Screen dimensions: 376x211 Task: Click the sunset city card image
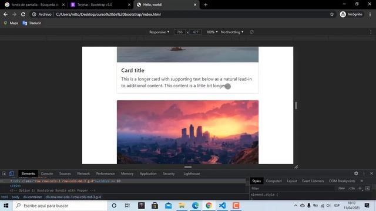coord(187,132)
